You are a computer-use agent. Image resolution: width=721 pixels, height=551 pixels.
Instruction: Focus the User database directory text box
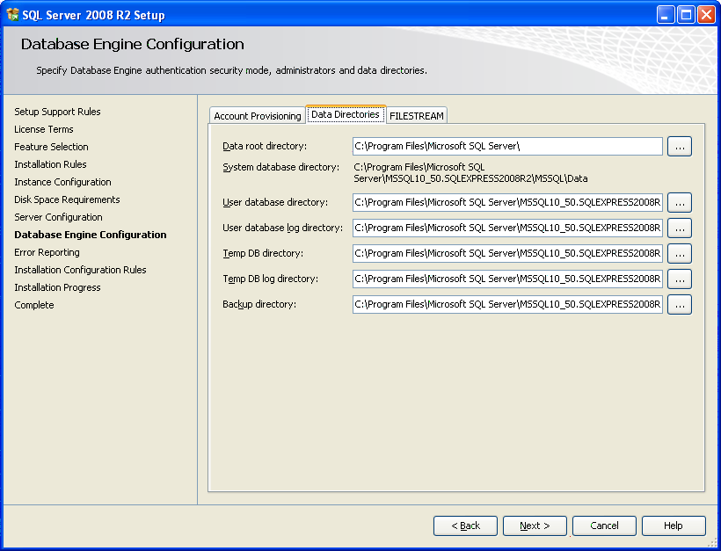pos(507,203)
